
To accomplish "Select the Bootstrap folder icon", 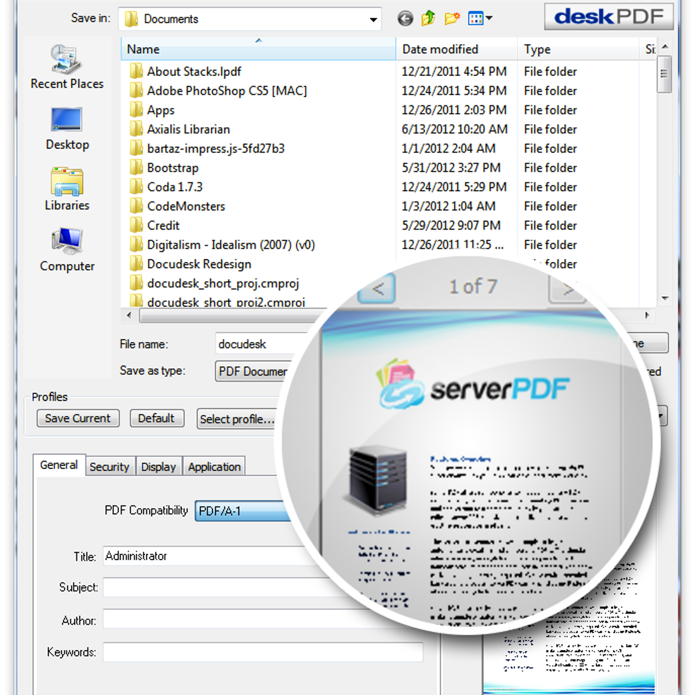I will [x=136, y=167].
